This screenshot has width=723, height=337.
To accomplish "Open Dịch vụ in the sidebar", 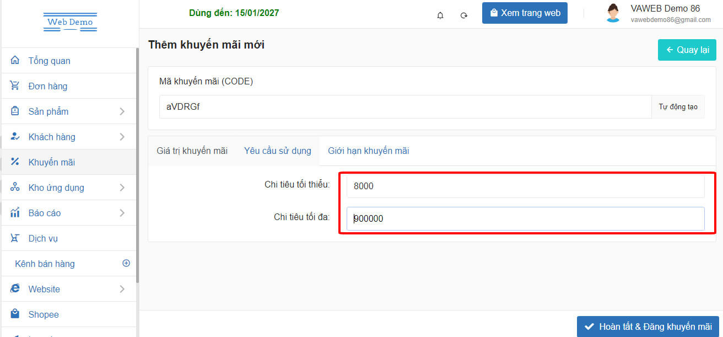I will 43,238.
